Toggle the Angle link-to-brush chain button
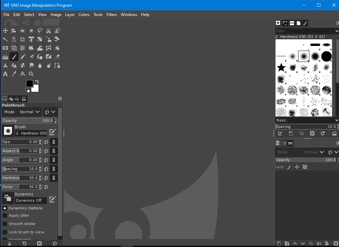 [54, 160]
